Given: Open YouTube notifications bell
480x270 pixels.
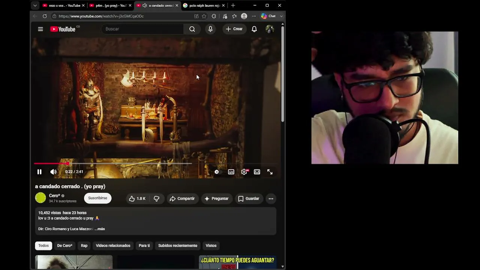Looking at the screenshot, I should coord(254,29).
